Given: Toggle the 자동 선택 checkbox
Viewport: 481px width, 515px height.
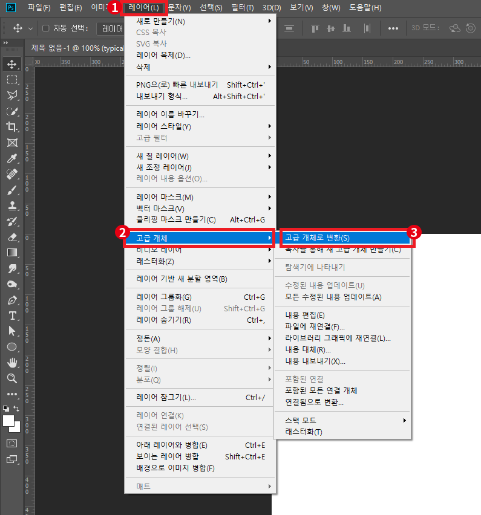Looking at the screenshot, I should click(x=46, y=28).
